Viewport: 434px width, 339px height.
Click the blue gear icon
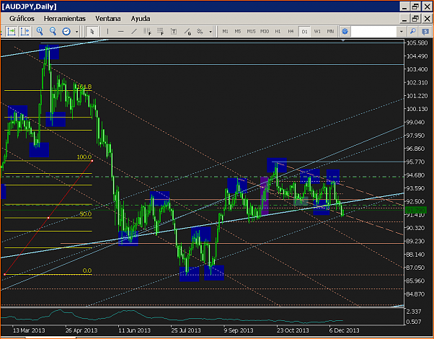(x=345, y=31)
